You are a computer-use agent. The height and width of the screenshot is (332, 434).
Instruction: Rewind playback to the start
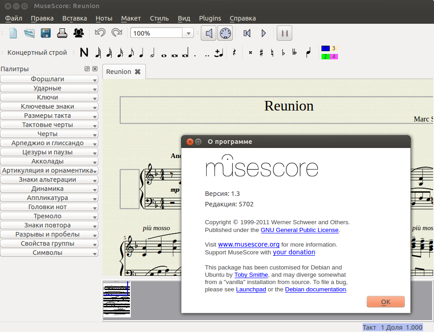tap(247, 33)
